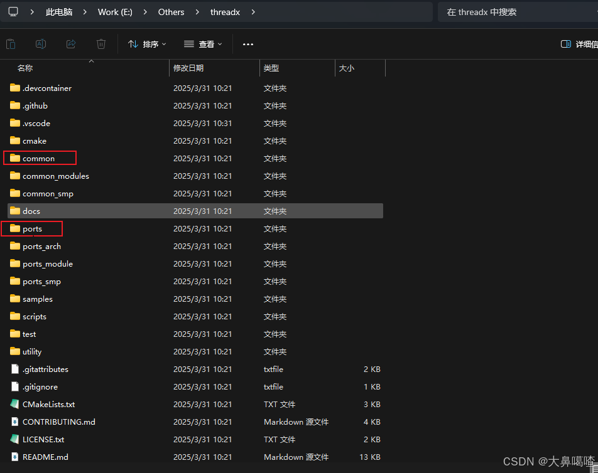598x473 pixels.
Task: Open the more options ellipsis menu
Action: 248,44
